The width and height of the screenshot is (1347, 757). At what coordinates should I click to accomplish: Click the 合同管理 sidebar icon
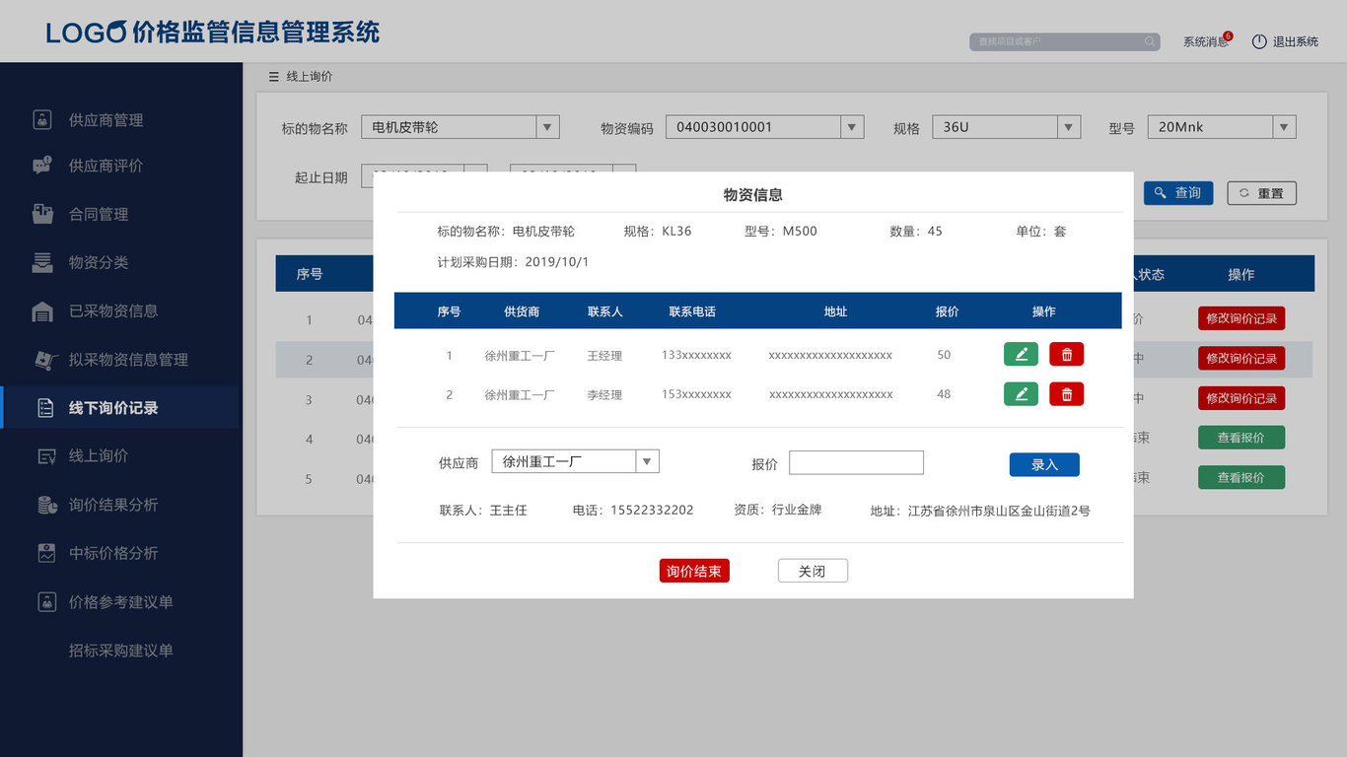pyautogui.click(x=42, y=214)
